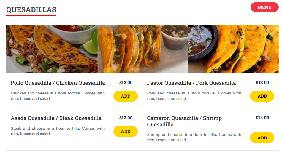Click the QUESADILLAS section heading

[31, 10]
